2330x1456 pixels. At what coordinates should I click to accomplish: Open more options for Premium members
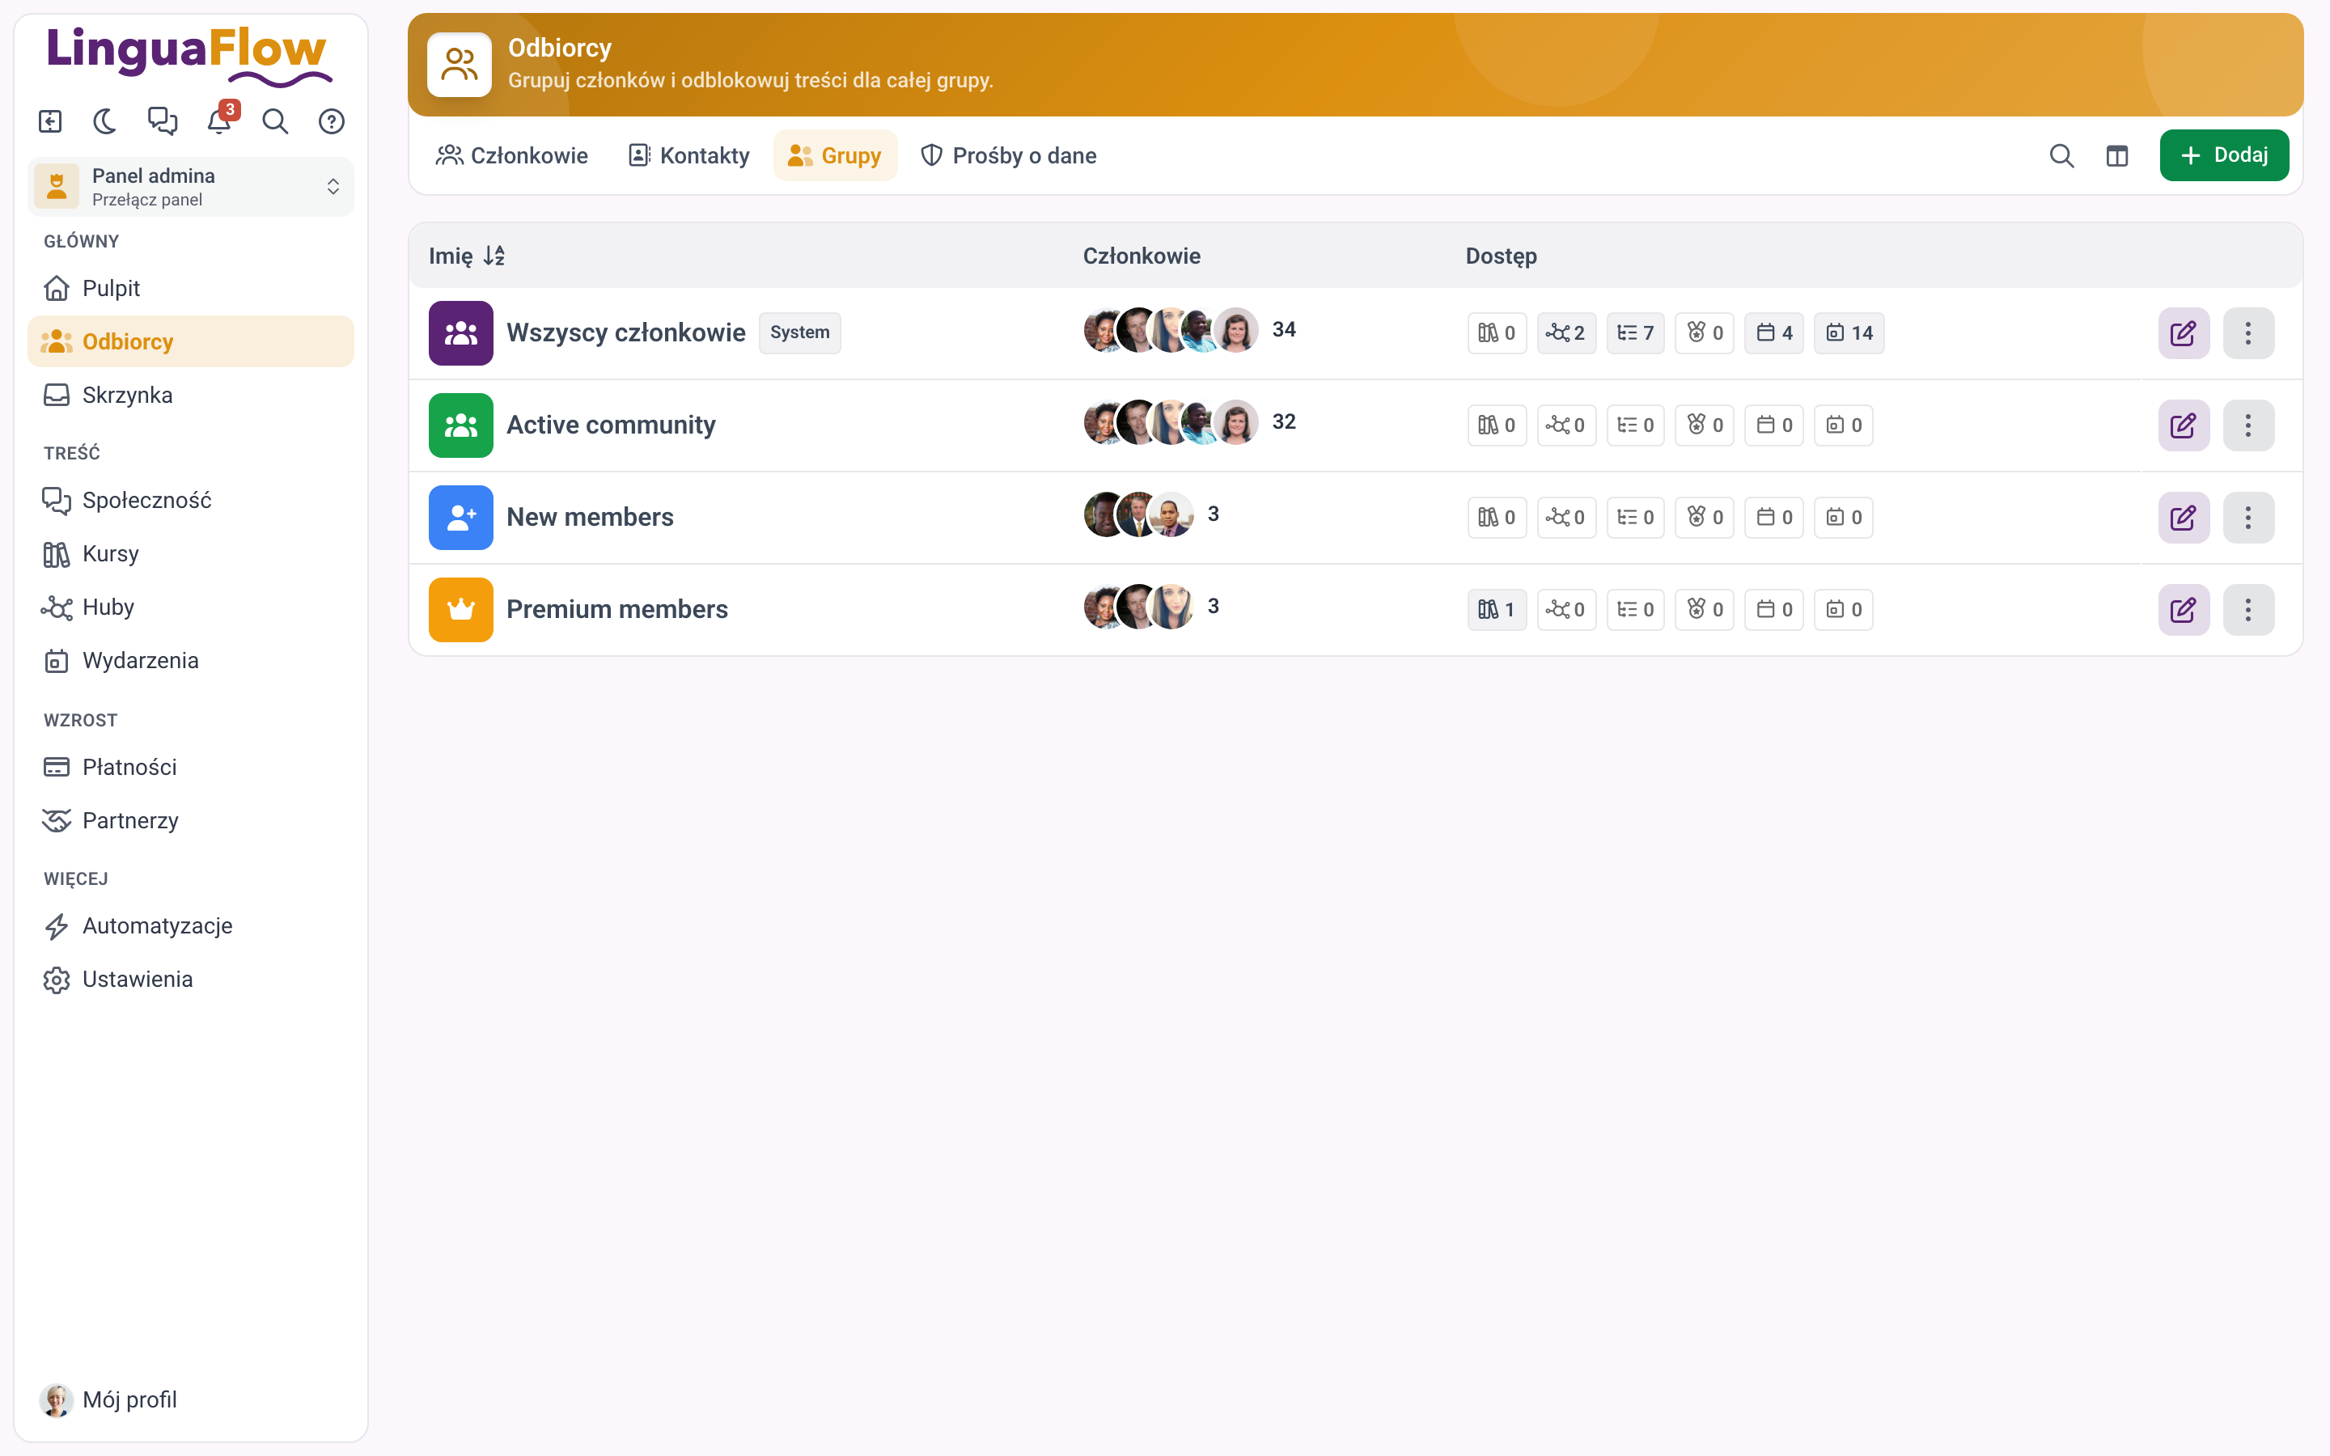[x=2248, y=610]
